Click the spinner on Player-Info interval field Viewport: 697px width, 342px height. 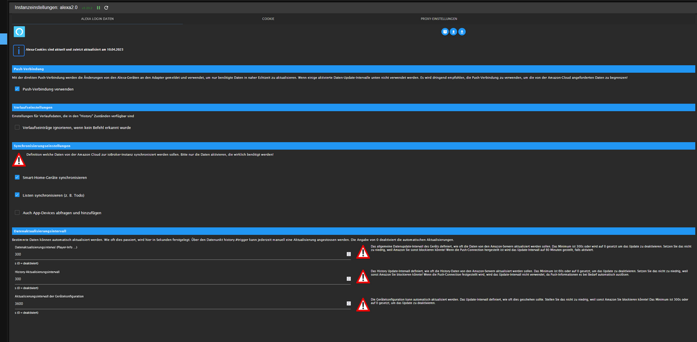(x=348, y=254)
